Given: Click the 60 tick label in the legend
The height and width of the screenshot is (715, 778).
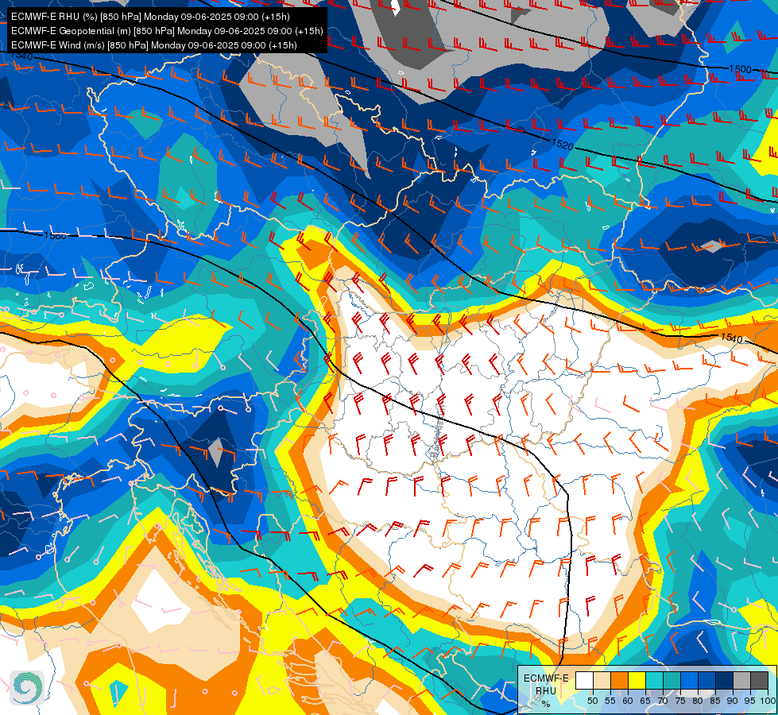Looking at the screenshot, I should click(x=628, y=701).
